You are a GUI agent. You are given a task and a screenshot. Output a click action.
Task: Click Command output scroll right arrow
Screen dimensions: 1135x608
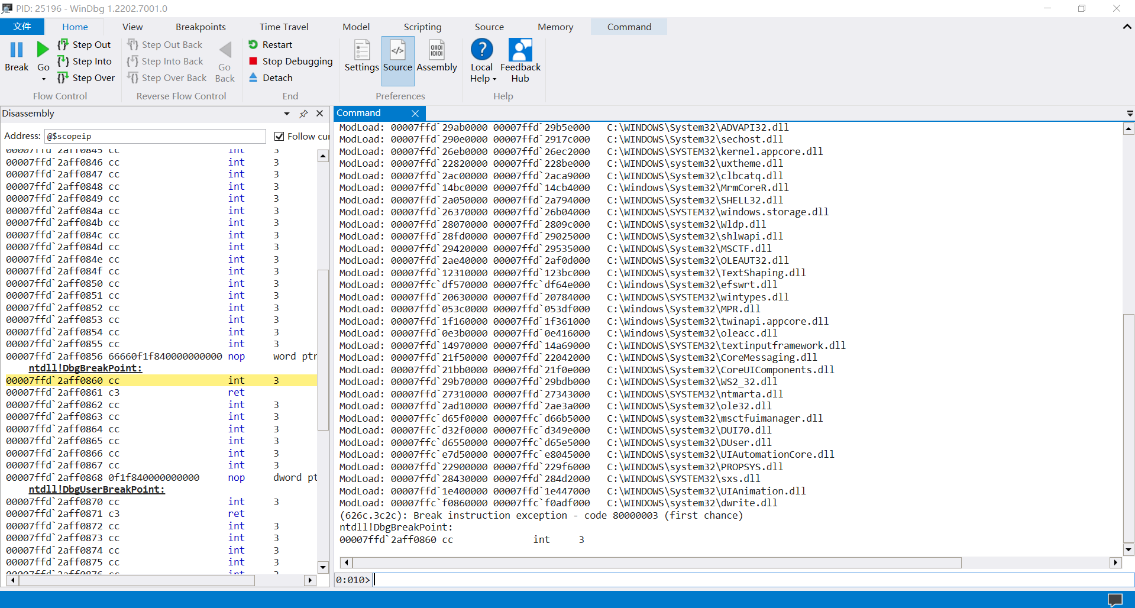click(1115, 562)
